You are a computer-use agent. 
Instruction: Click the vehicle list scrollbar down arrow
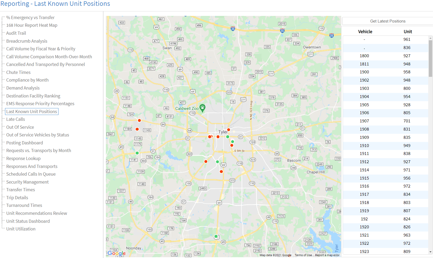(430, 252)
